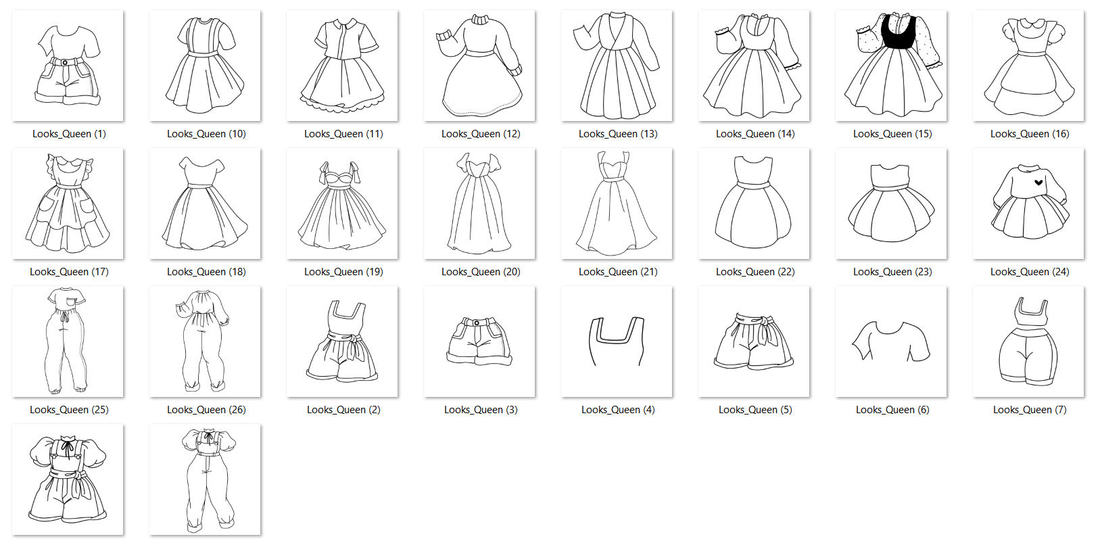Select the Looks_Queen (3) denim shorts thumbnail
This screenshot has width=1102, height=541.
pyautogui.click(x=479, y=342)
